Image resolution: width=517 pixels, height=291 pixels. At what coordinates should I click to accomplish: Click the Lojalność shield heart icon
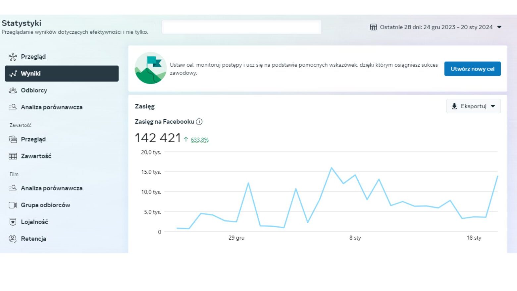click(x=13, y=222)
